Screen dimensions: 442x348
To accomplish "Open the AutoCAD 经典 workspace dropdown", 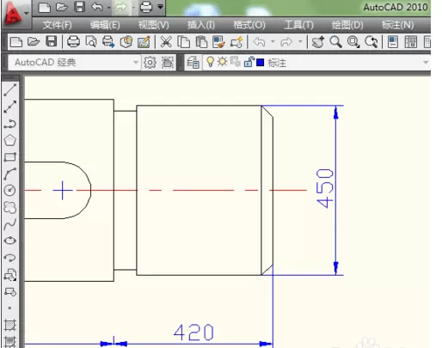I will point(74,62).
